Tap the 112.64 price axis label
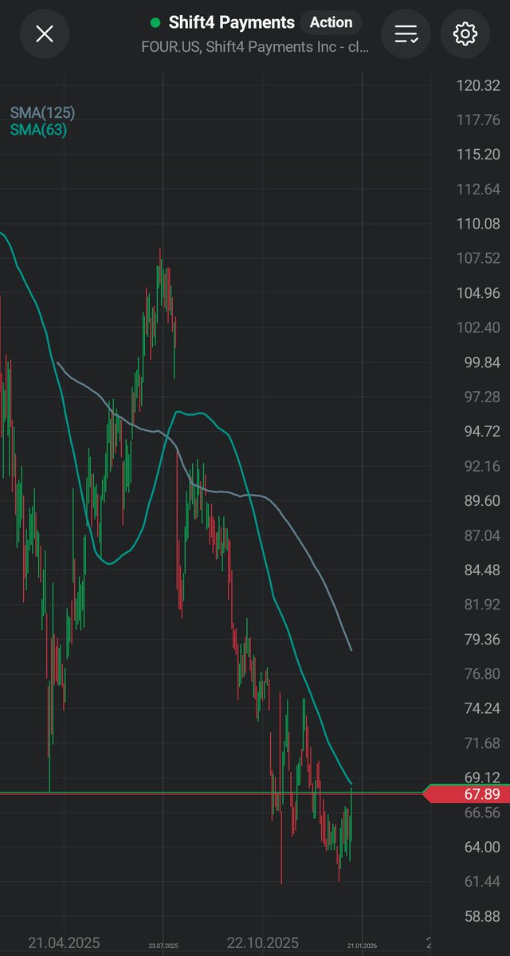510x956 pixels. tap(477, 189)
